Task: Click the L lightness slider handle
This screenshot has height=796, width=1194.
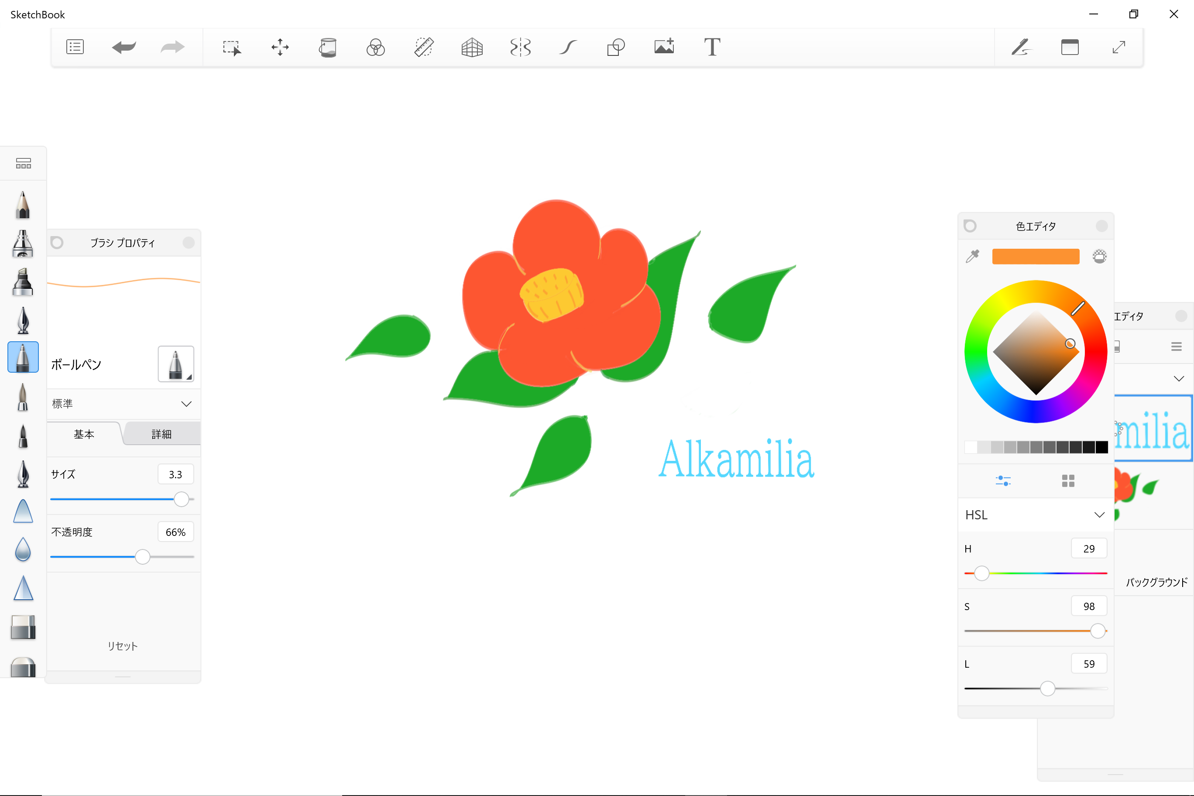Action: (1047, 688)
